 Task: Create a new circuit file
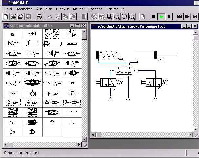click(6, 17)
